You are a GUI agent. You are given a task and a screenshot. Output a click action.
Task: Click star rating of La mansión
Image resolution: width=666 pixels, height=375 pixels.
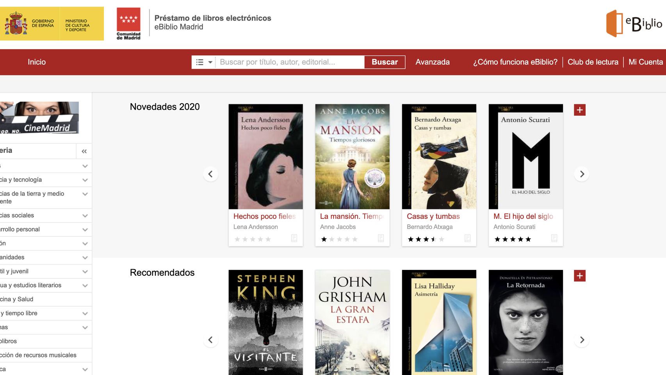(339, 239)
